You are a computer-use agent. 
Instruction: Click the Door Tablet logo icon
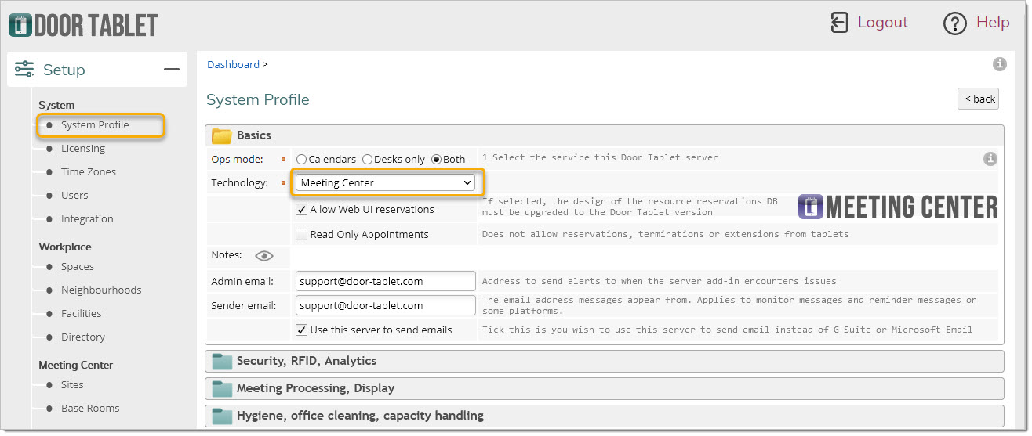(x=20, y=25)
